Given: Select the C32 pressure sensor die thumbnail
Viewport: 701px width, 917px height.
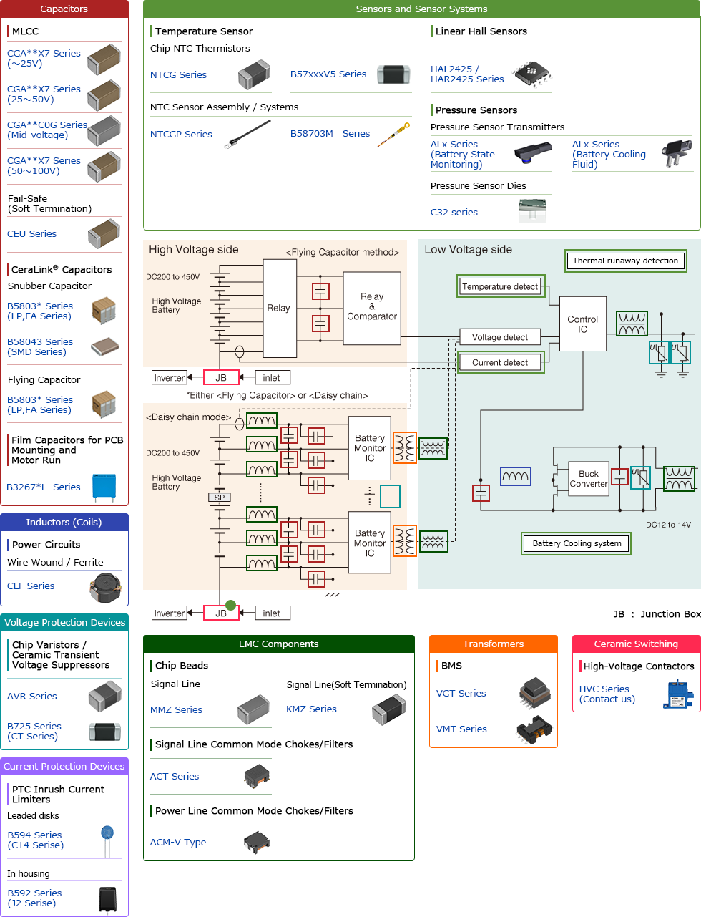Looking at the screenshot, I should pos(532,210).
